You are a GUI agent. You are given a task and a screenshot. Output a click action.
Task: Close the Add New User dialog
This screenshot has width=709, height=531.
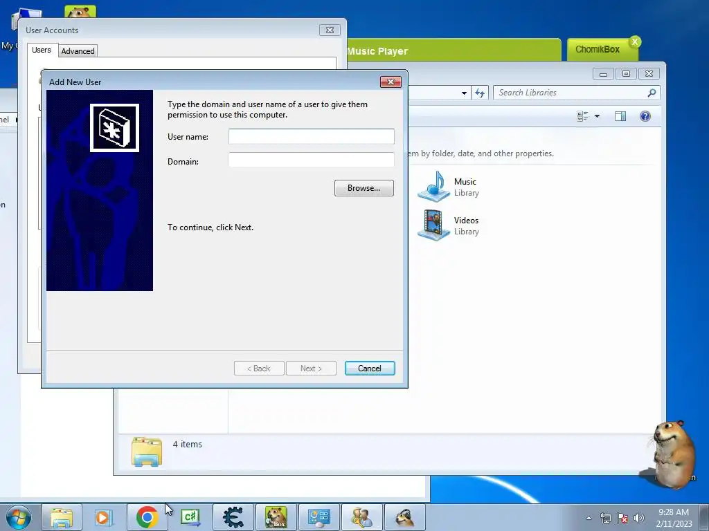(x=391, y=82)
